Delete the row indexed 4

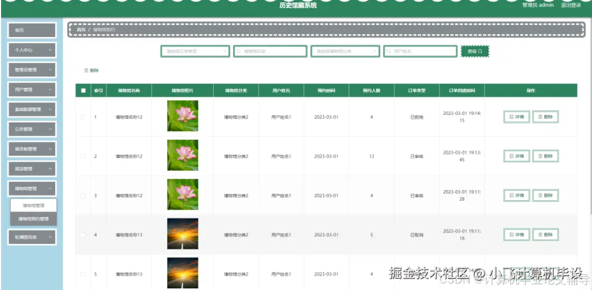click(x=546, y=235)
